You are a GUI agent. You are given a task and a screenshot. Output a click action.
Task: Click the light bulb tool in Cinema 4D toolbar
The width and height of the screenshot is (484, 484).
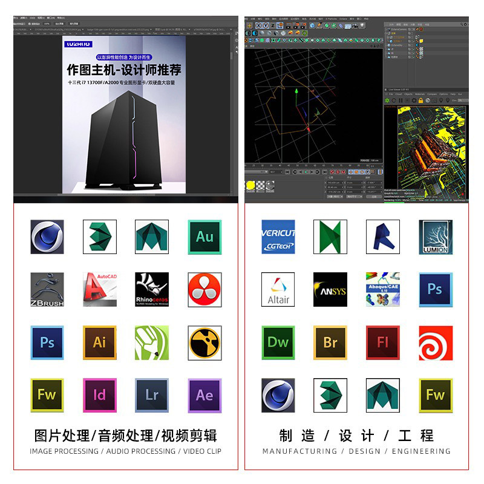[362, 25]
